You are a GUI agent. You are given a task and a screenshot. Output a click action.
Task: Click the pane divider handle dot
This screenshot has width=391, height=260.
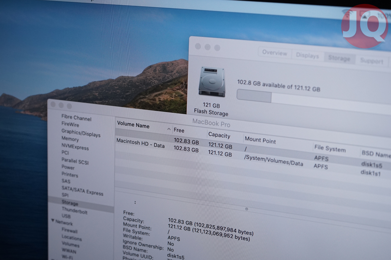(246, 209)
